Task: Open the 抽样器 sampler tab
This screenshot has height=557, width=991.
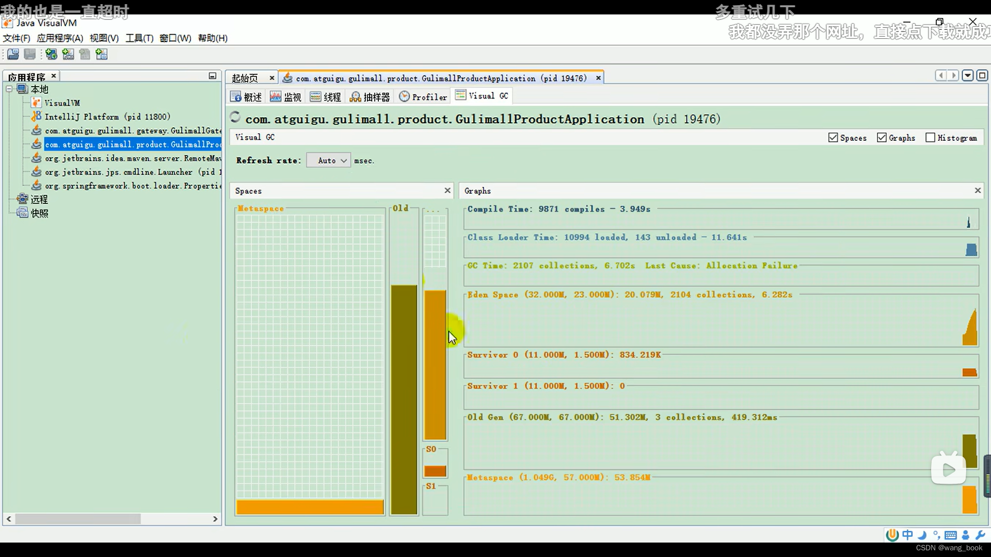Action: tap(370, 97)
